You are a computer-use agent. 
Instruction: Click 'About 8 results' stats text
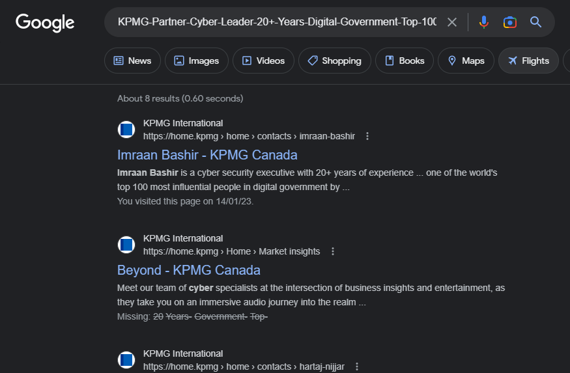[180, 98]
